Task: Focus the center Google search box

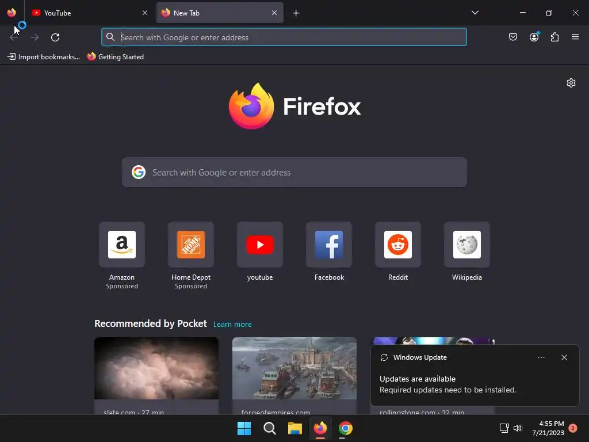Action: coord(294,172)
